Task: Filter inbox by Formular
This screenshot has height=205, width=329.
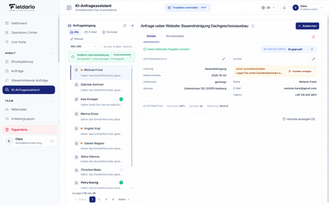Action: (110, 32)
